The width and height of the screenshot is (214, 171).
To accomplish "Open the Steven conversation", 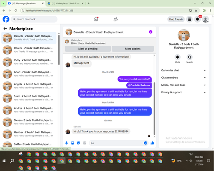I will click(x=29, y=122).
